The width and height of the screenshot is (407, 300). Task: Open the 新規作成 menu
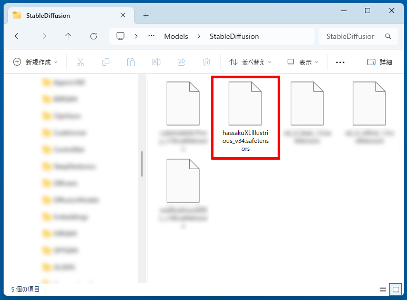pyautogui.click(x=35, y=62)
